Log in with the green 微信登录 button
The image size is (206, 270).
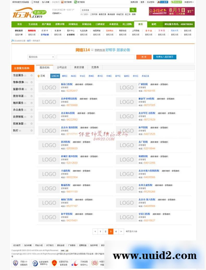coord(176,2)
